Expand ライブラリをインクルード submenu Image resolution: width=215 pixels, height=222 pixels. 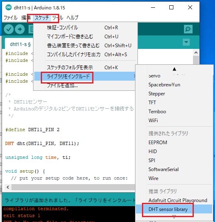click(x=84, y=76)
